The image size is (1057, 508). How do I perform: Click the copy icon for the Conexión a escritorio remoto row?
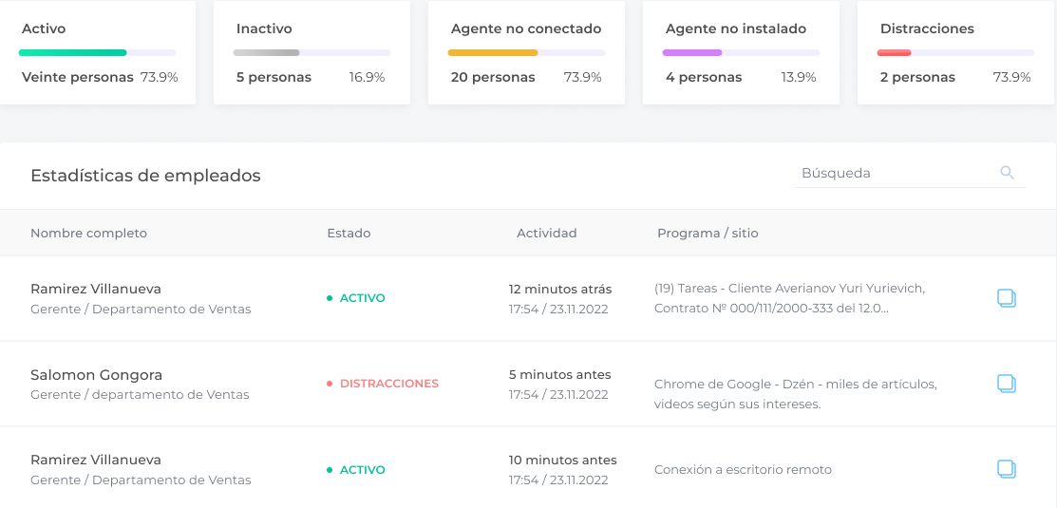coord(1007,470)
